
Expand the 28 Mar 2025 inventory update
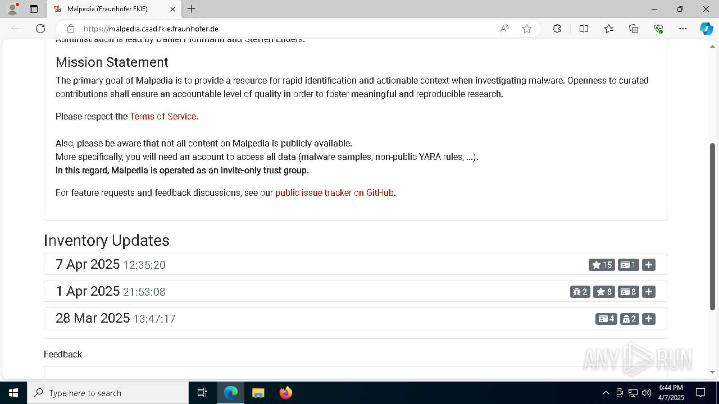[649, 319]
